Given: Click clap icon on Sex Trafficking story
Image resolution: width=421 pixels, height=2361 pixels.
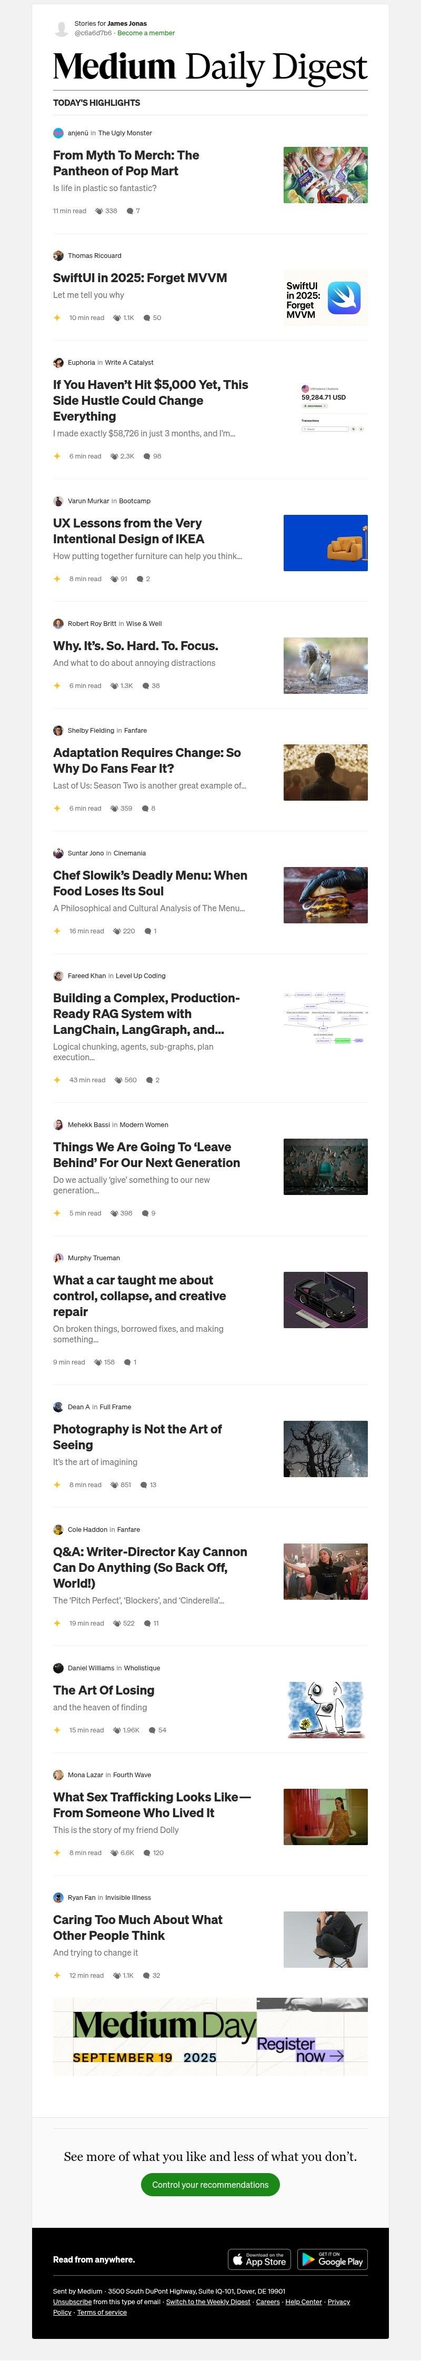Looking at the screenshot, I should 115,1853.
